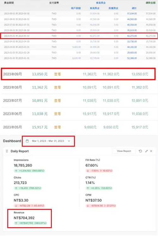Close the Daily Report widget

(151, 151)
